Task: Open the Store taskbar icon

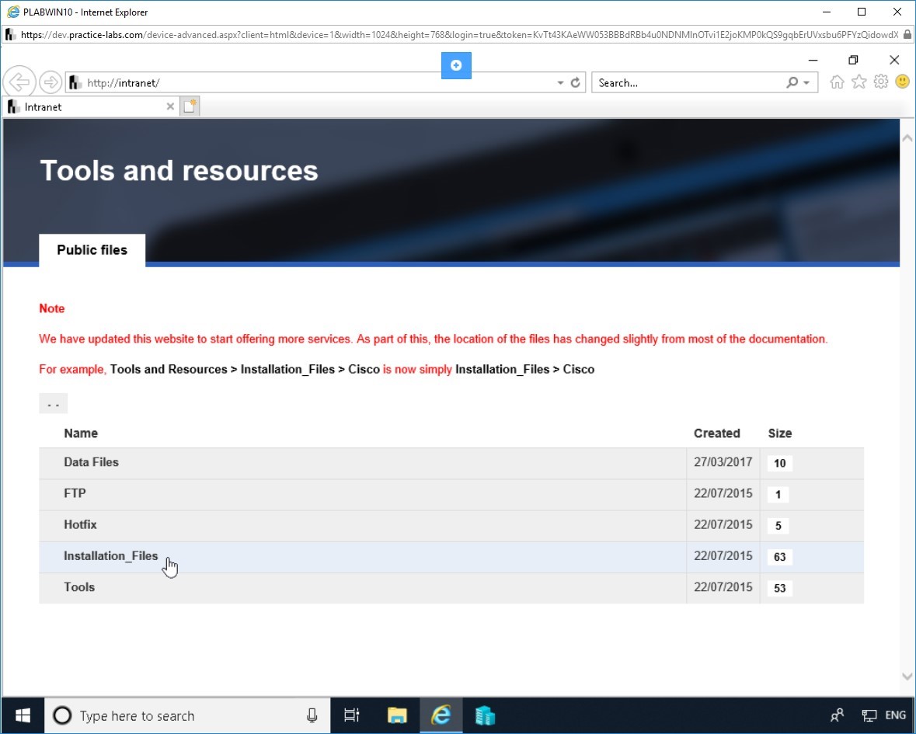Action: pyautogui.click(x=485, y=715)
